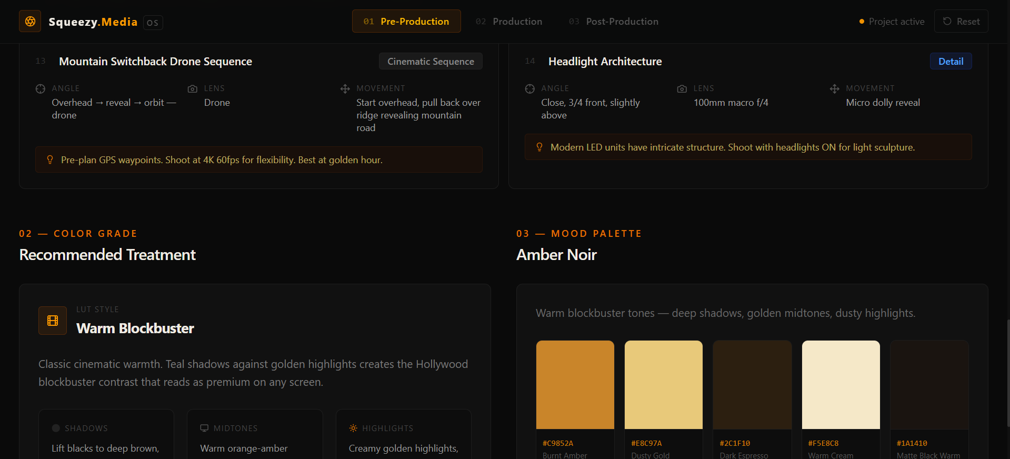Click the '02 — COLOR GRADE' section label

tap(78, 234)
